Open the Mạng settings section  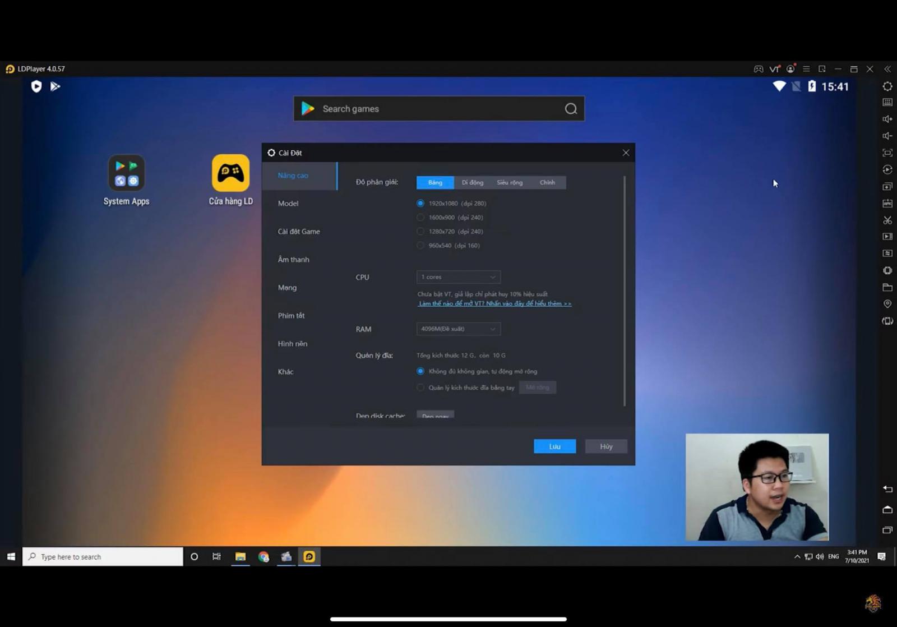tap(299, 288)
